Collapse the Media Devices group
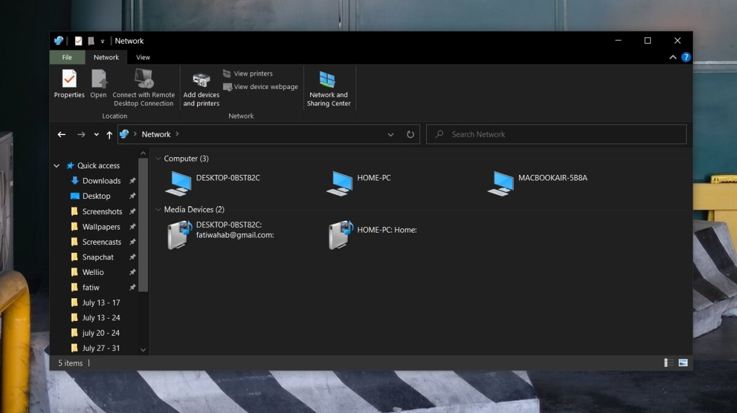Screen dimensions: 737x413 [x=158, y=210]
